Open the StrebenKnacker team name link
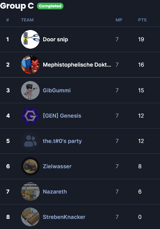The height and width of the screenshot is (229, 160). (64, 217)
